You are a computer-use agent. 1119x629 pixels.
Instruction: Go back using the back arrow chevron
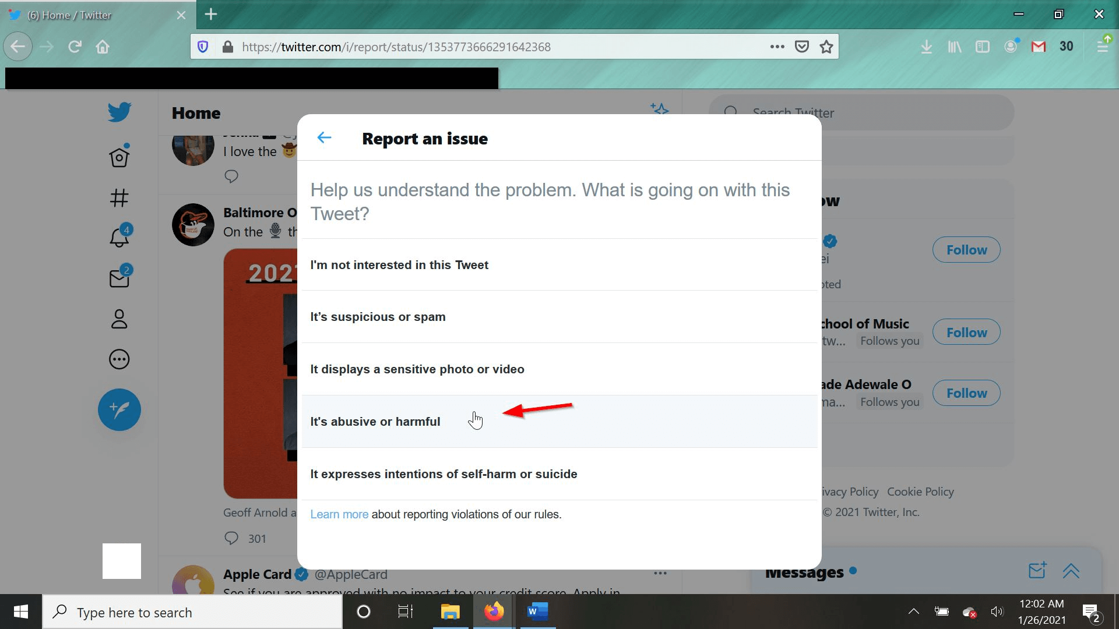323,137
